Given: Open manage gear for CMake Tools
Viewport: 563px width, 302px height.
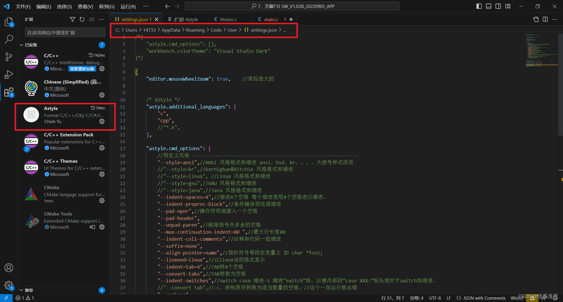Looking at the screenshot, I should pyautogui.click(x=102, y=227).
